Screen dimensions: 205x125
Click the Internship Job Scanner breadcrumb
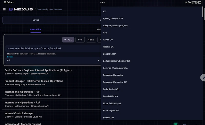(x=49, y=9)
